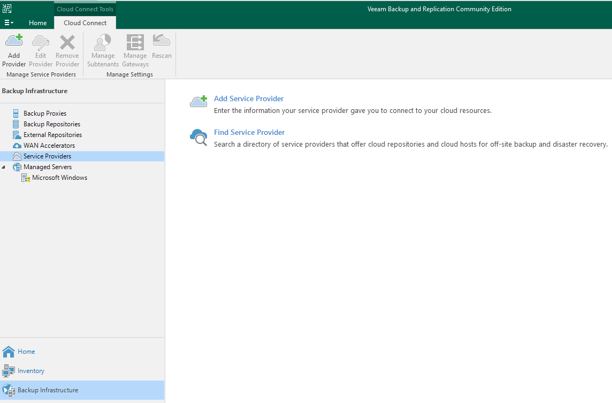Open the Backup Infrastructure view
The width and height of the screenshot is (612, 403).
pyautogui.click(x=82, y=390)
